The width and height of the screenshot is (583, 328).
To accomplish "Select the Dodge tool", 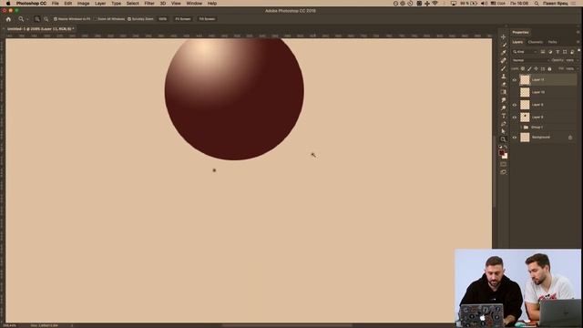I will pyautogui.click(x=504, y=108).
